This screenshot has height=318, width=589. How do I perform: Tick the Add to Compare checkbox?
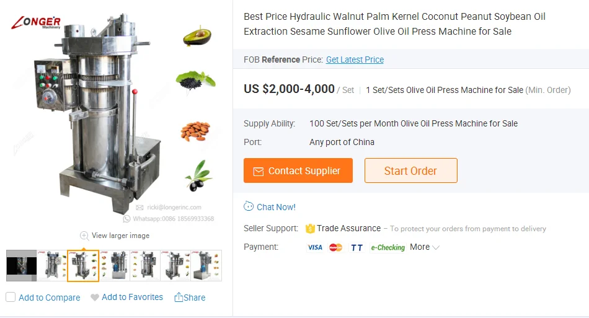(x=11, y=298)
